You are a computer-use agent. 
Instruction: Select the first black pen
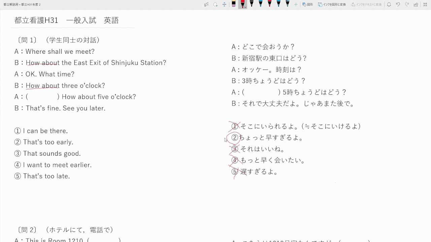(x=252, y=4)
